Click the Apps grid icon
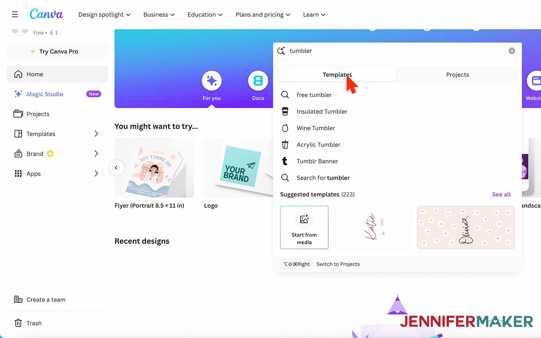Image resolution: width=541 pixels, height=338 pixels. [18, 174]
